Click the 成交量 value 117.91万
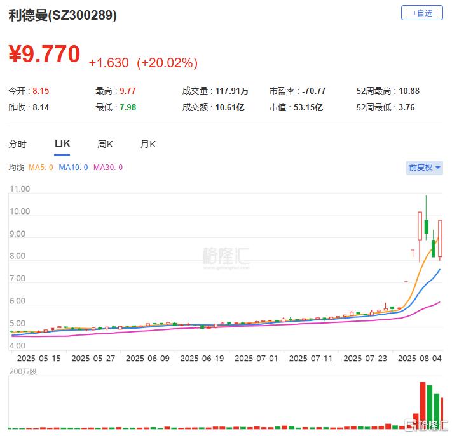452x436 pixels. coord(232,91)
